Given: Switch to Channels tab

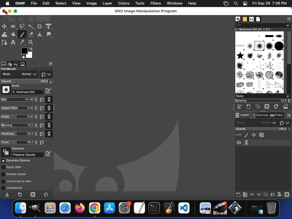Looking at the screenshot, I should 259,115.
